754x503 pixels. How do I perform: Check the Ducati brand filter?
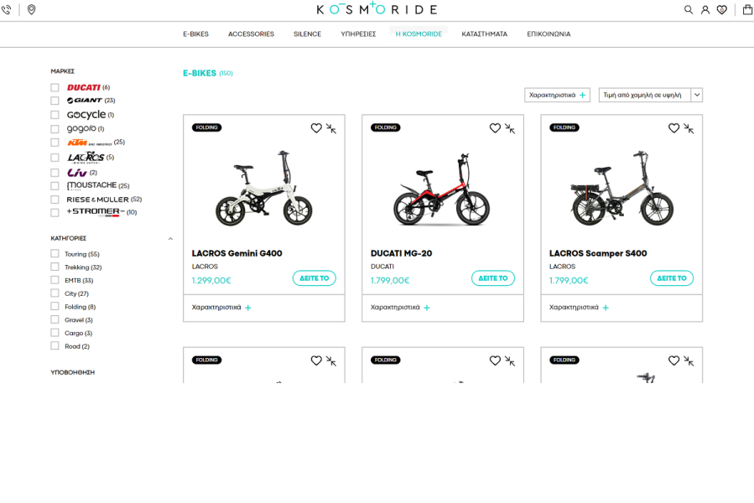(x=55, y=87)
